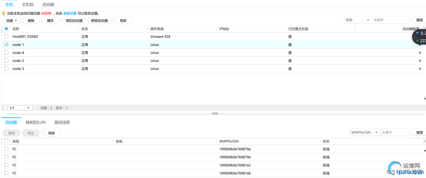
Task: Check the 100004b0e70487a6 initiator checkbox
Action: click(x=7, y=173)
